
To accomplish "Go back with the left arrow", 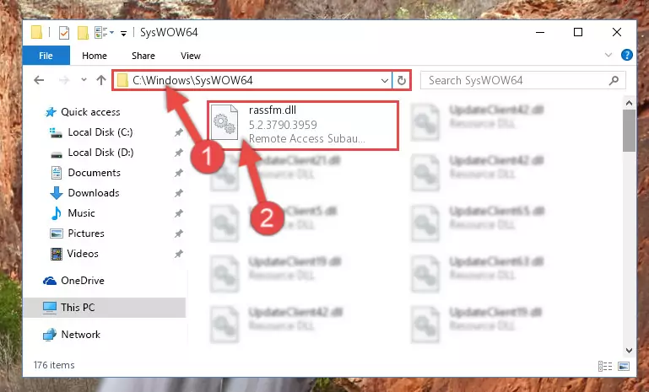I will [x=39, y=80].
